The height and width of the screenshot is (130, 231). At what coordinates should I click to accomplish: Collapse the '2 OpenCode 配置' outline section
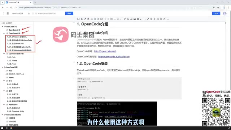(x=3, y=67)
